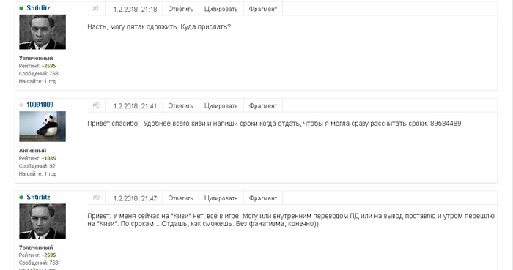Screen dimensions: 513x270
Task: Click Shtirlitz avatar in post #1
Action: (43, 32)
